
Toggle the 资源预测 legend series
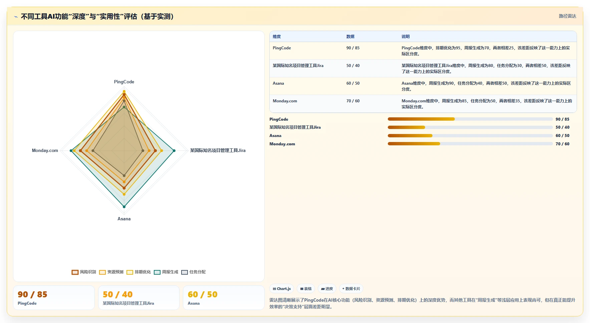point(111,272)
